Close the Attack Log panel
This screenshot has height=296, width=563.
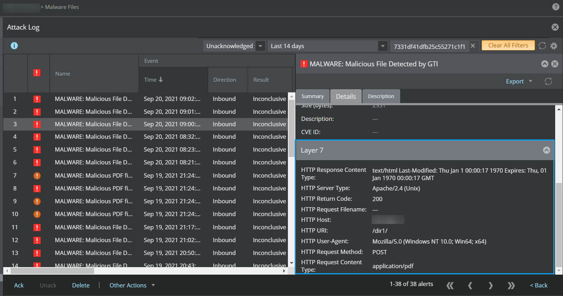(555, 27)
